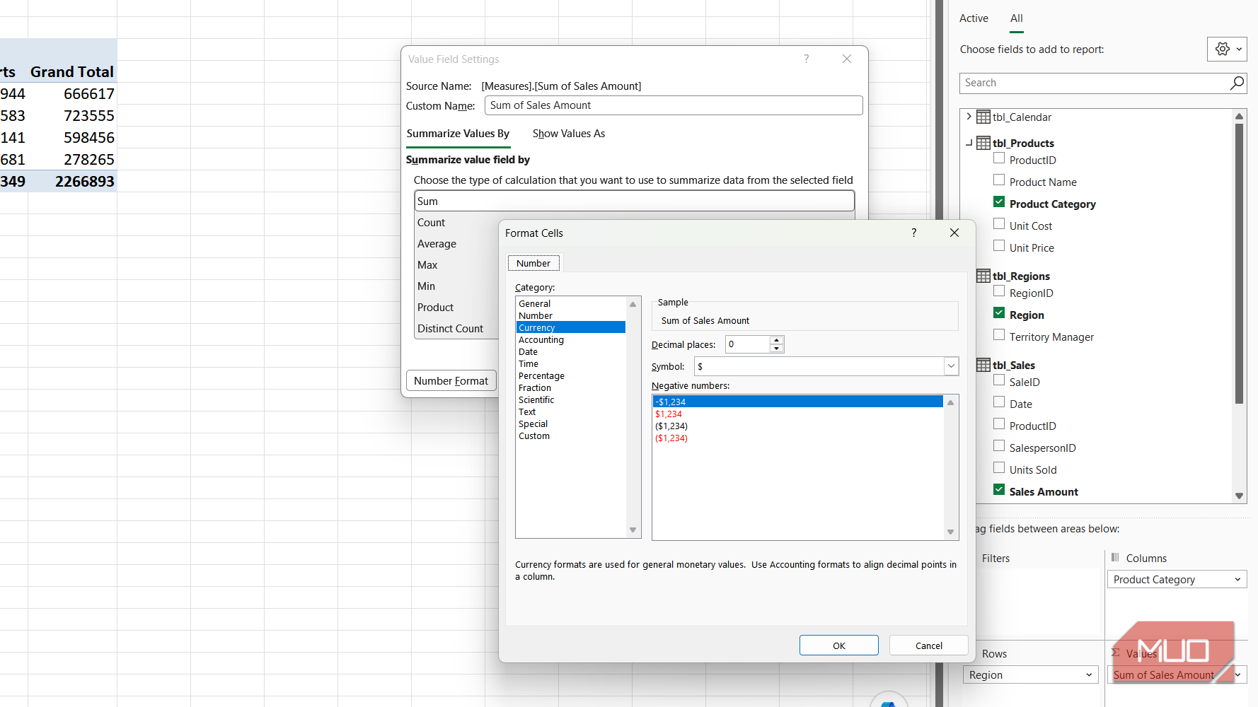This screenshot has height=707, width=1258.
Task: Click the tbl_Regions table icon
Action: [x=983, y=276]
